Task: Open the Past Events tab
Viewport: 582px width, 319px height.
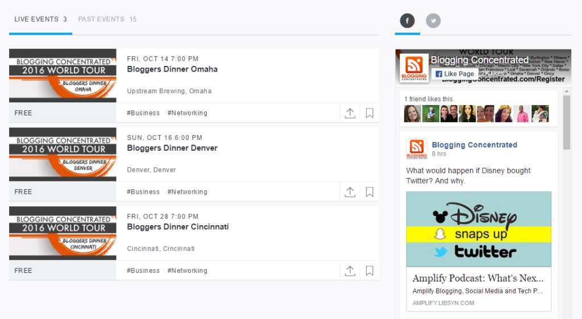Action: 107,19
